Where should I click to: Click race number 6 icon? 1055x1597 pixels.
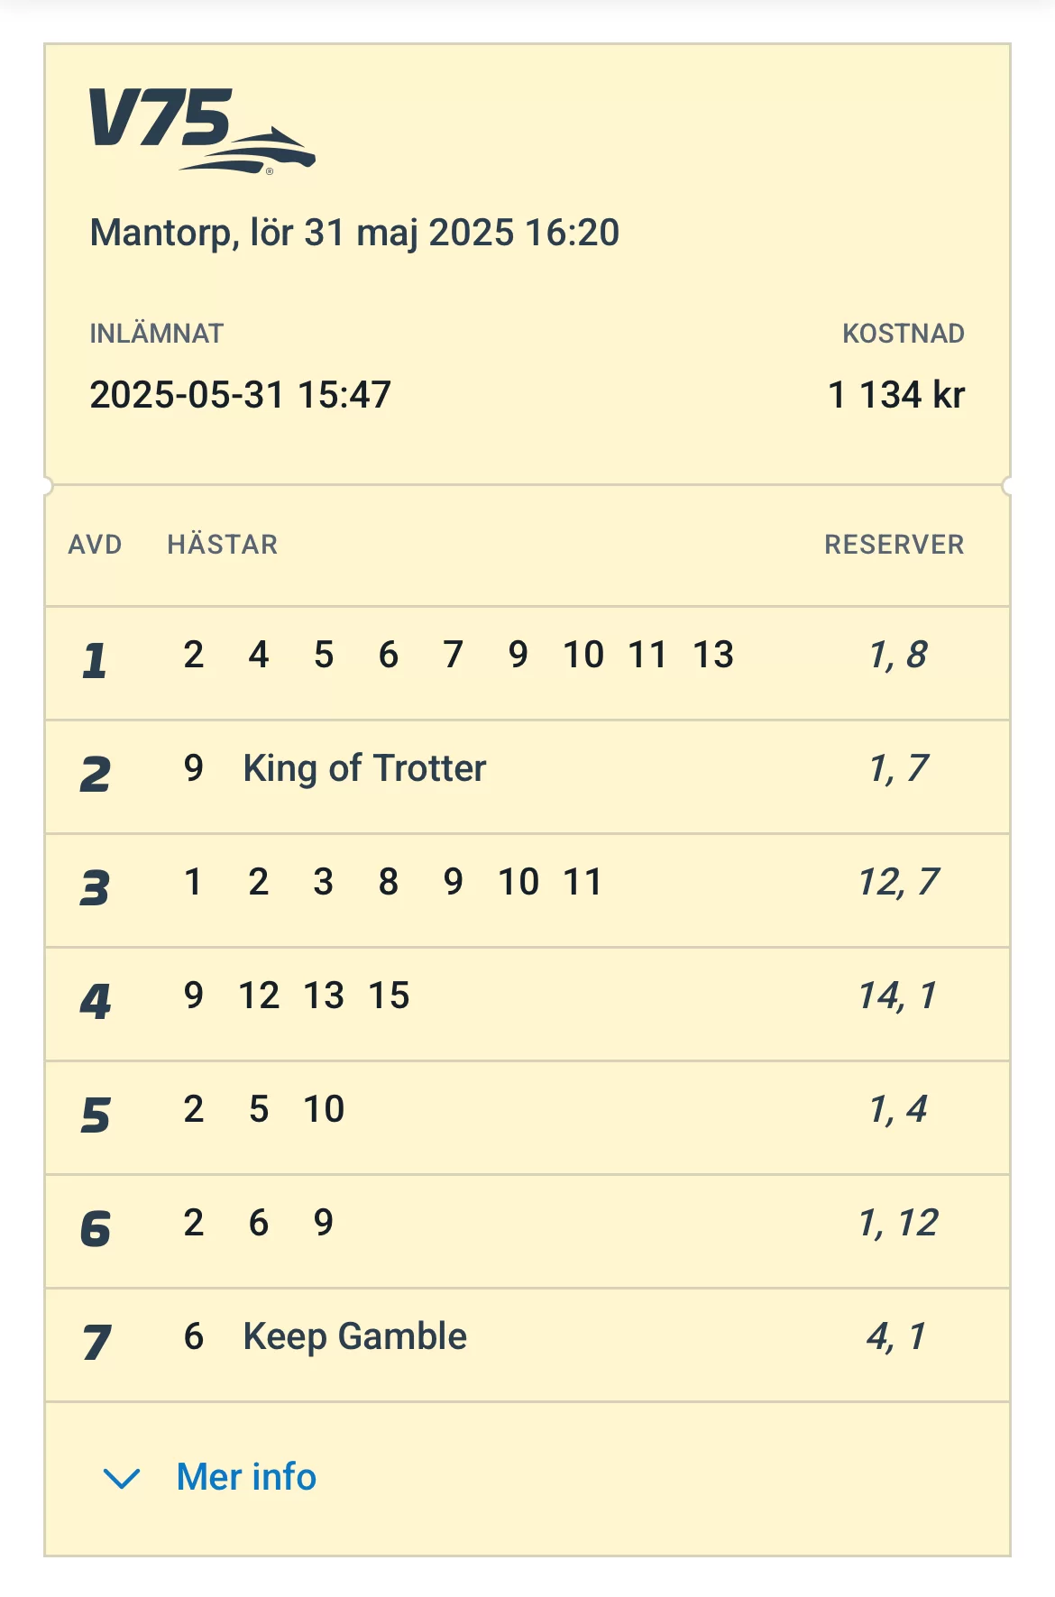pos(95,1229)
